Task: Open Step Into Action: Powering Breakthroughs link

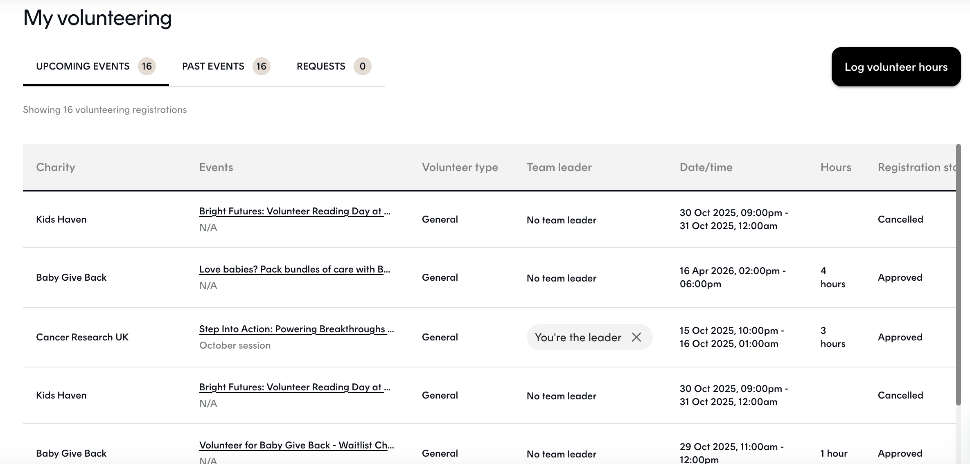Action: (x=296, y=329)
